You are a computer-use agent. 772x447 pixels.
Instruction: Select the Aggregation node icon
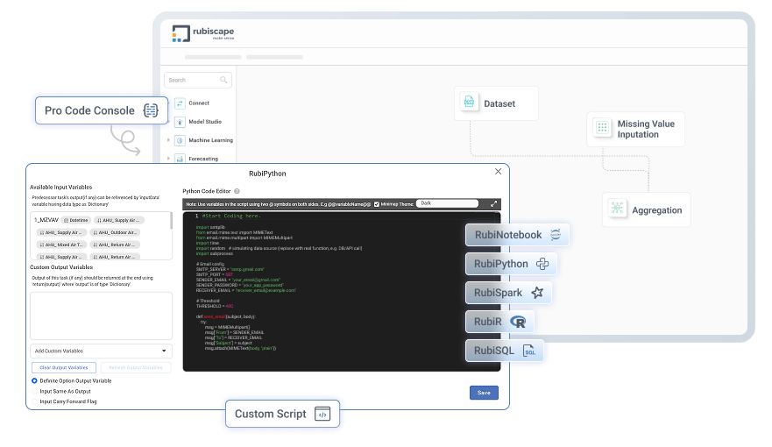617,209
